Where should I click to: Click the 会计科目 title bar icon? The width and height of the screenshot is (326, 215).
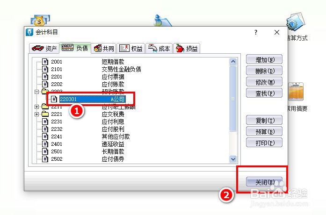click(29, 32)
